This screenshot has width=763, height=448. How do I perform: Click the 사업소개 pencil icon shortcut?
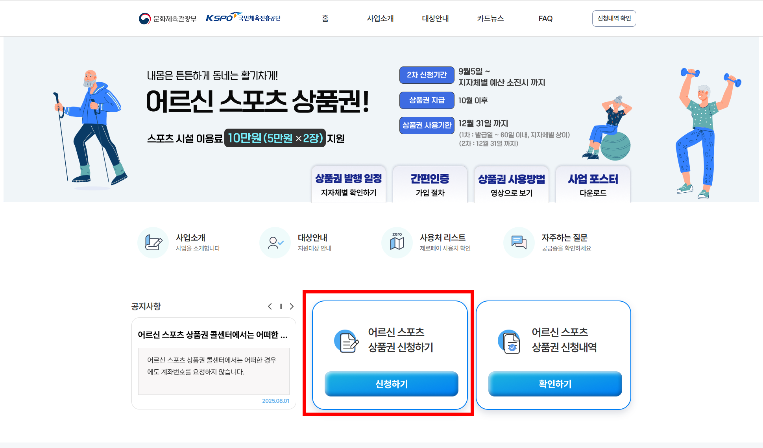153,242
